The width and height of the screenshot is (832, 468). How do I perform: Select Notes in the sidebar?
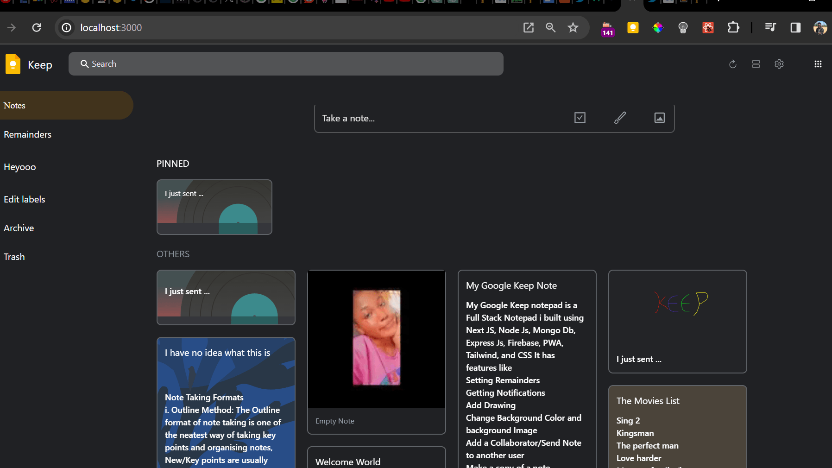67,105
